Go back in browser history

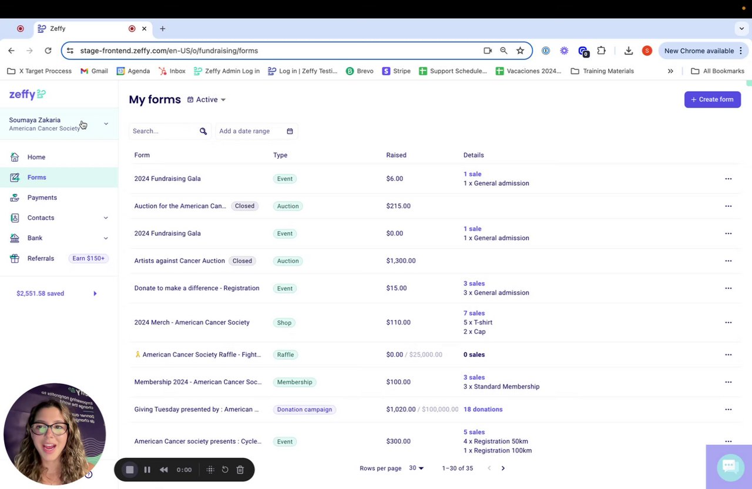click(x=11, y=51)
